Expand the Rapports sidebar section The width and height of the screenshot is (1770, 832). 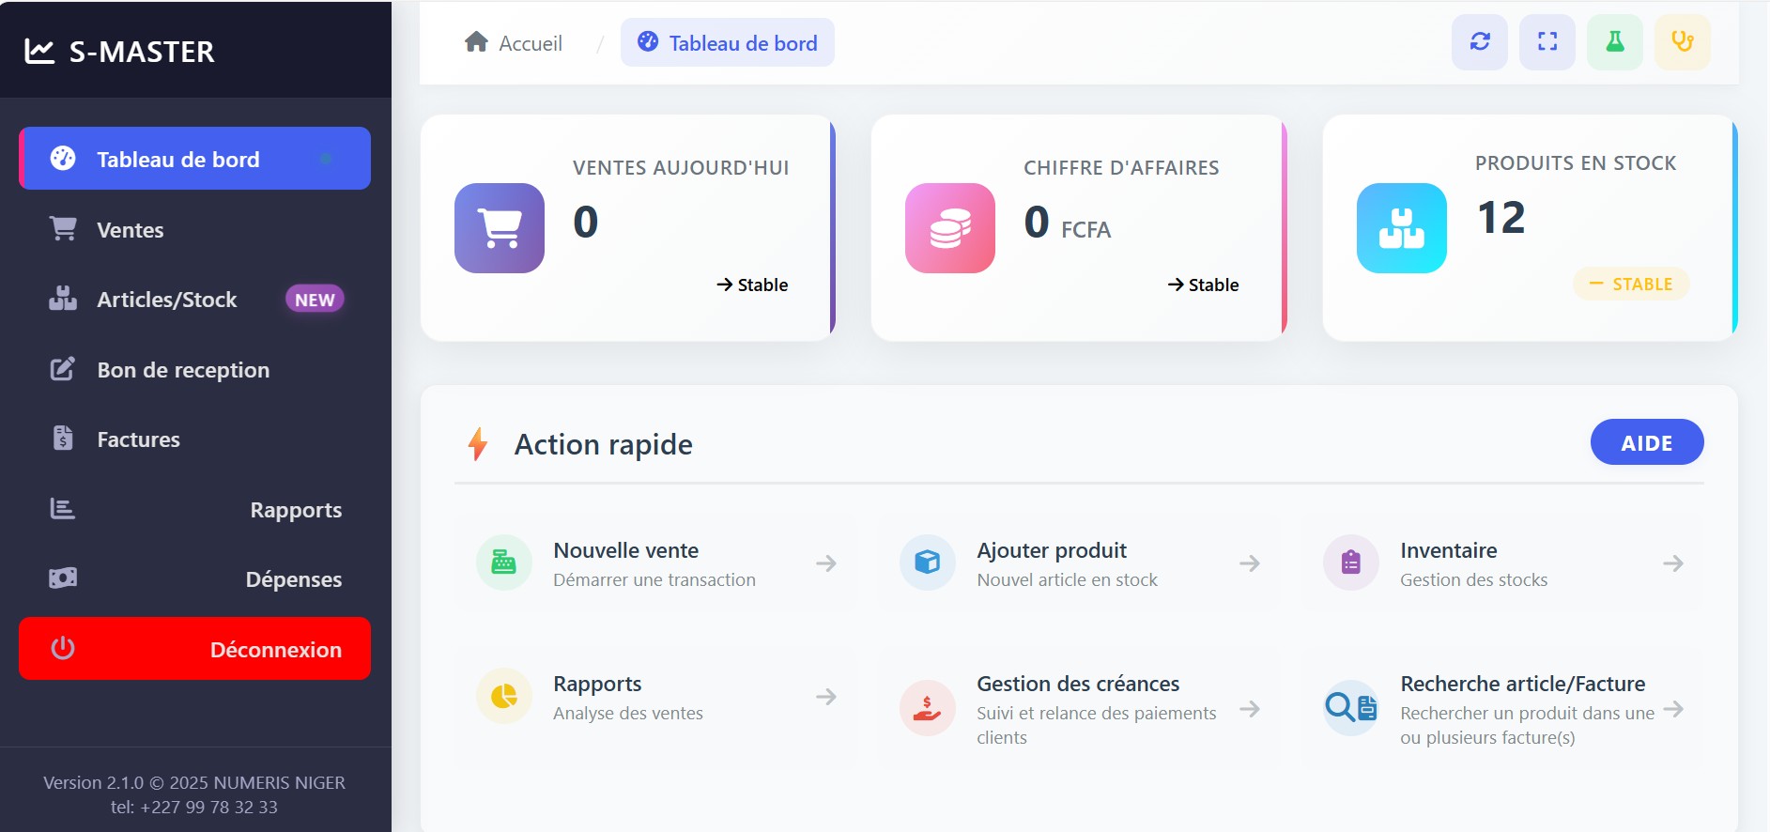[x=194, y=509]
